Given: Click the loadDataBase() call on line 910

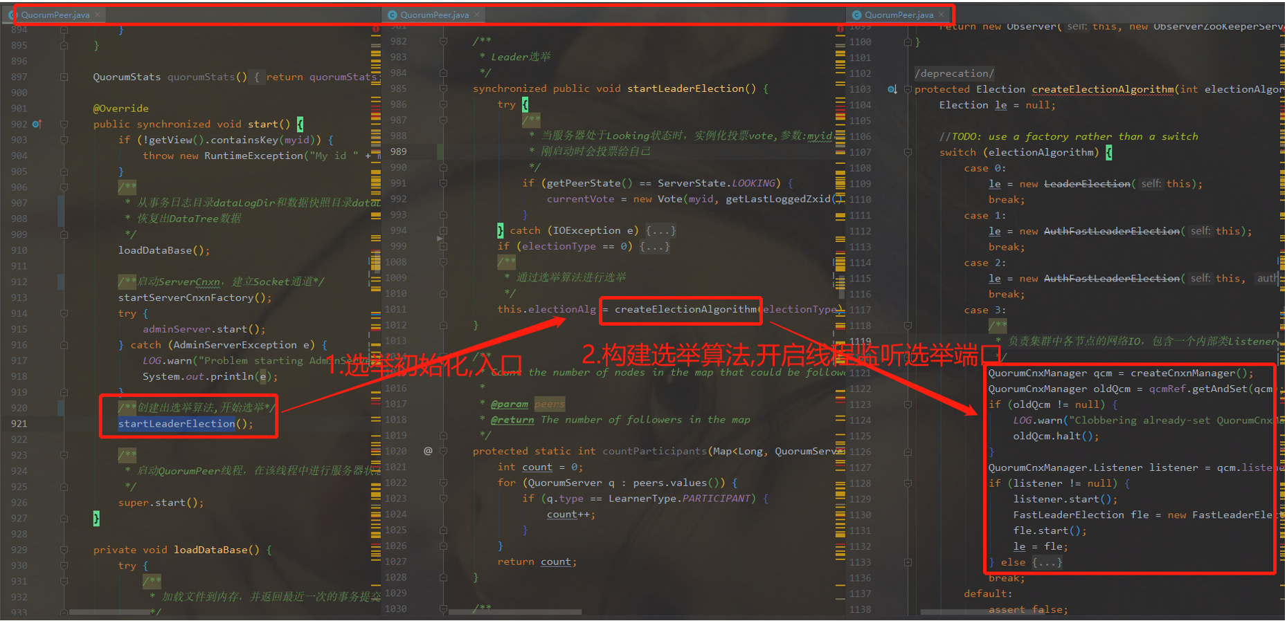Looking at the screenshot, I should click(163, 250).
